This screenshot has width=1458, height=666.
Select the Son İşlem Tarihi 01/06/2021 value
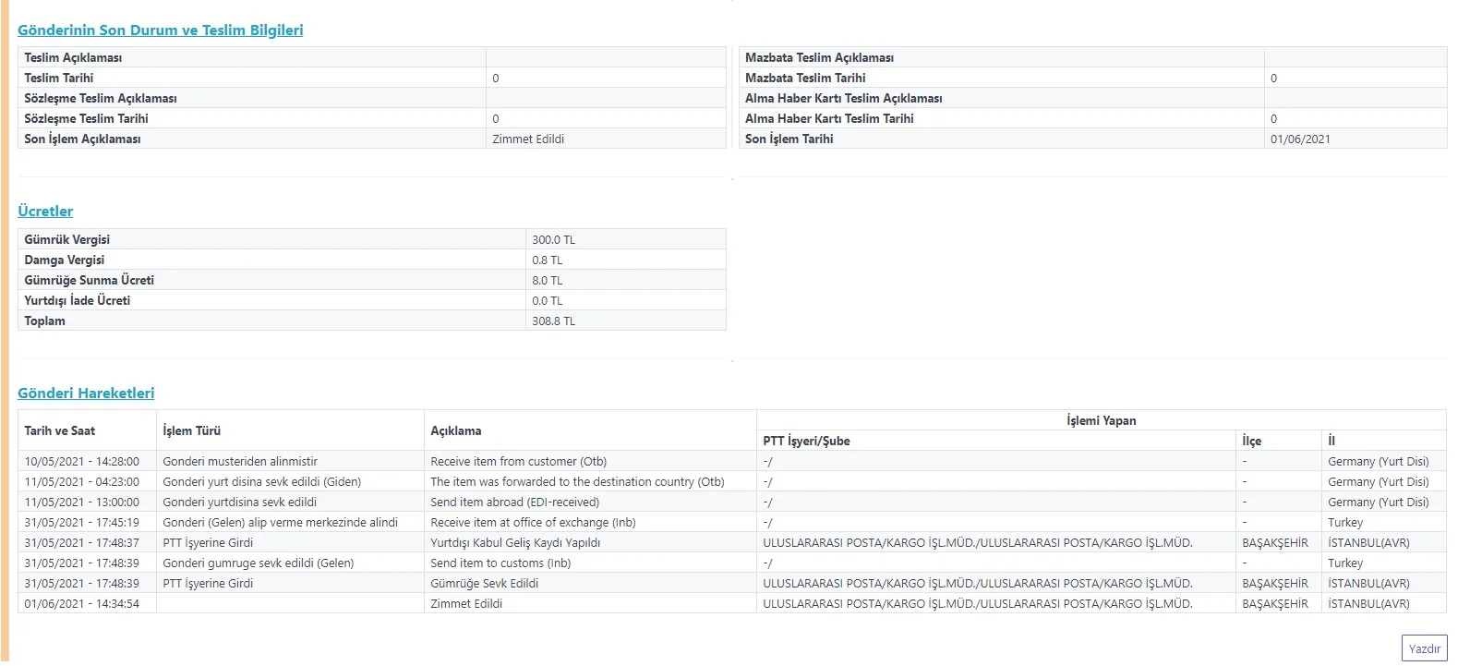pyautogui.click(x=1300, y=139)
